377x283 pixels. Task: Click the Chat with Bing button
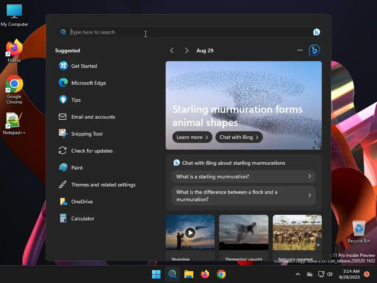239,137
